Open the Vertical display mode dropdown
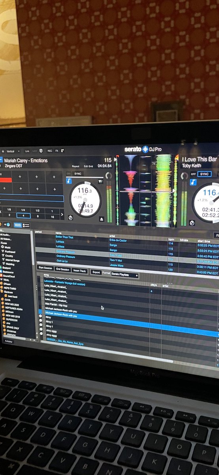Screen dimensions: 219x475 [x=13, y=151]
